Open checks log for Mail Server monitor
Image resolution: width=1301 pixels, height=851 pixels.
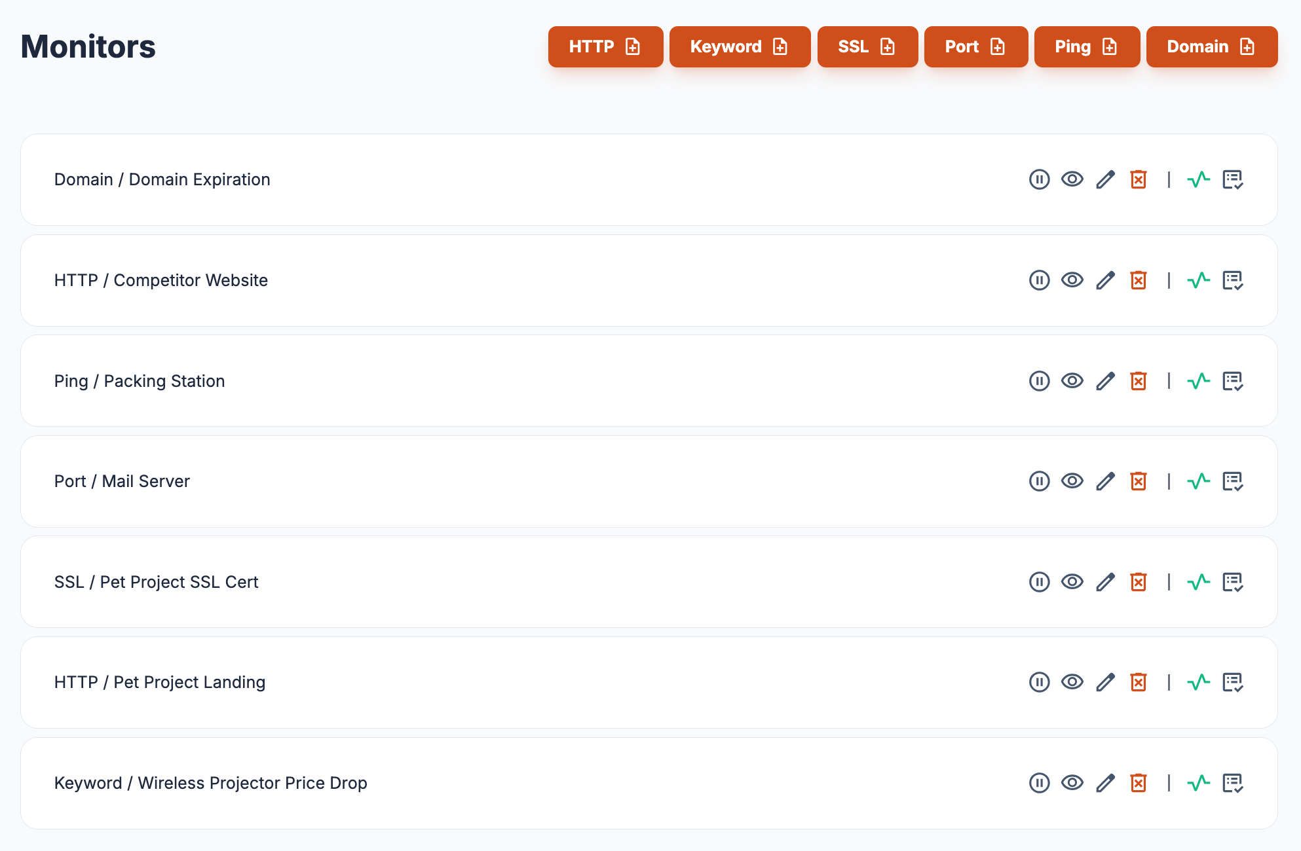(1232, 481)
